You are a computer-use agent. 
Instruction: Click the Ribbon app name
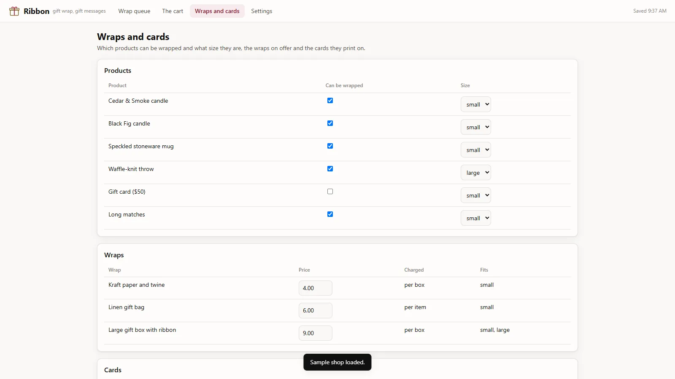coord(36,11)
